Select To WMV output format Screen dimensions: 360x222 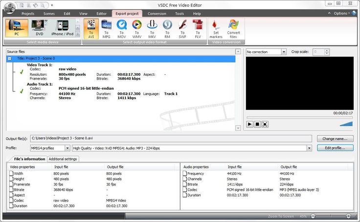point(136,28)
